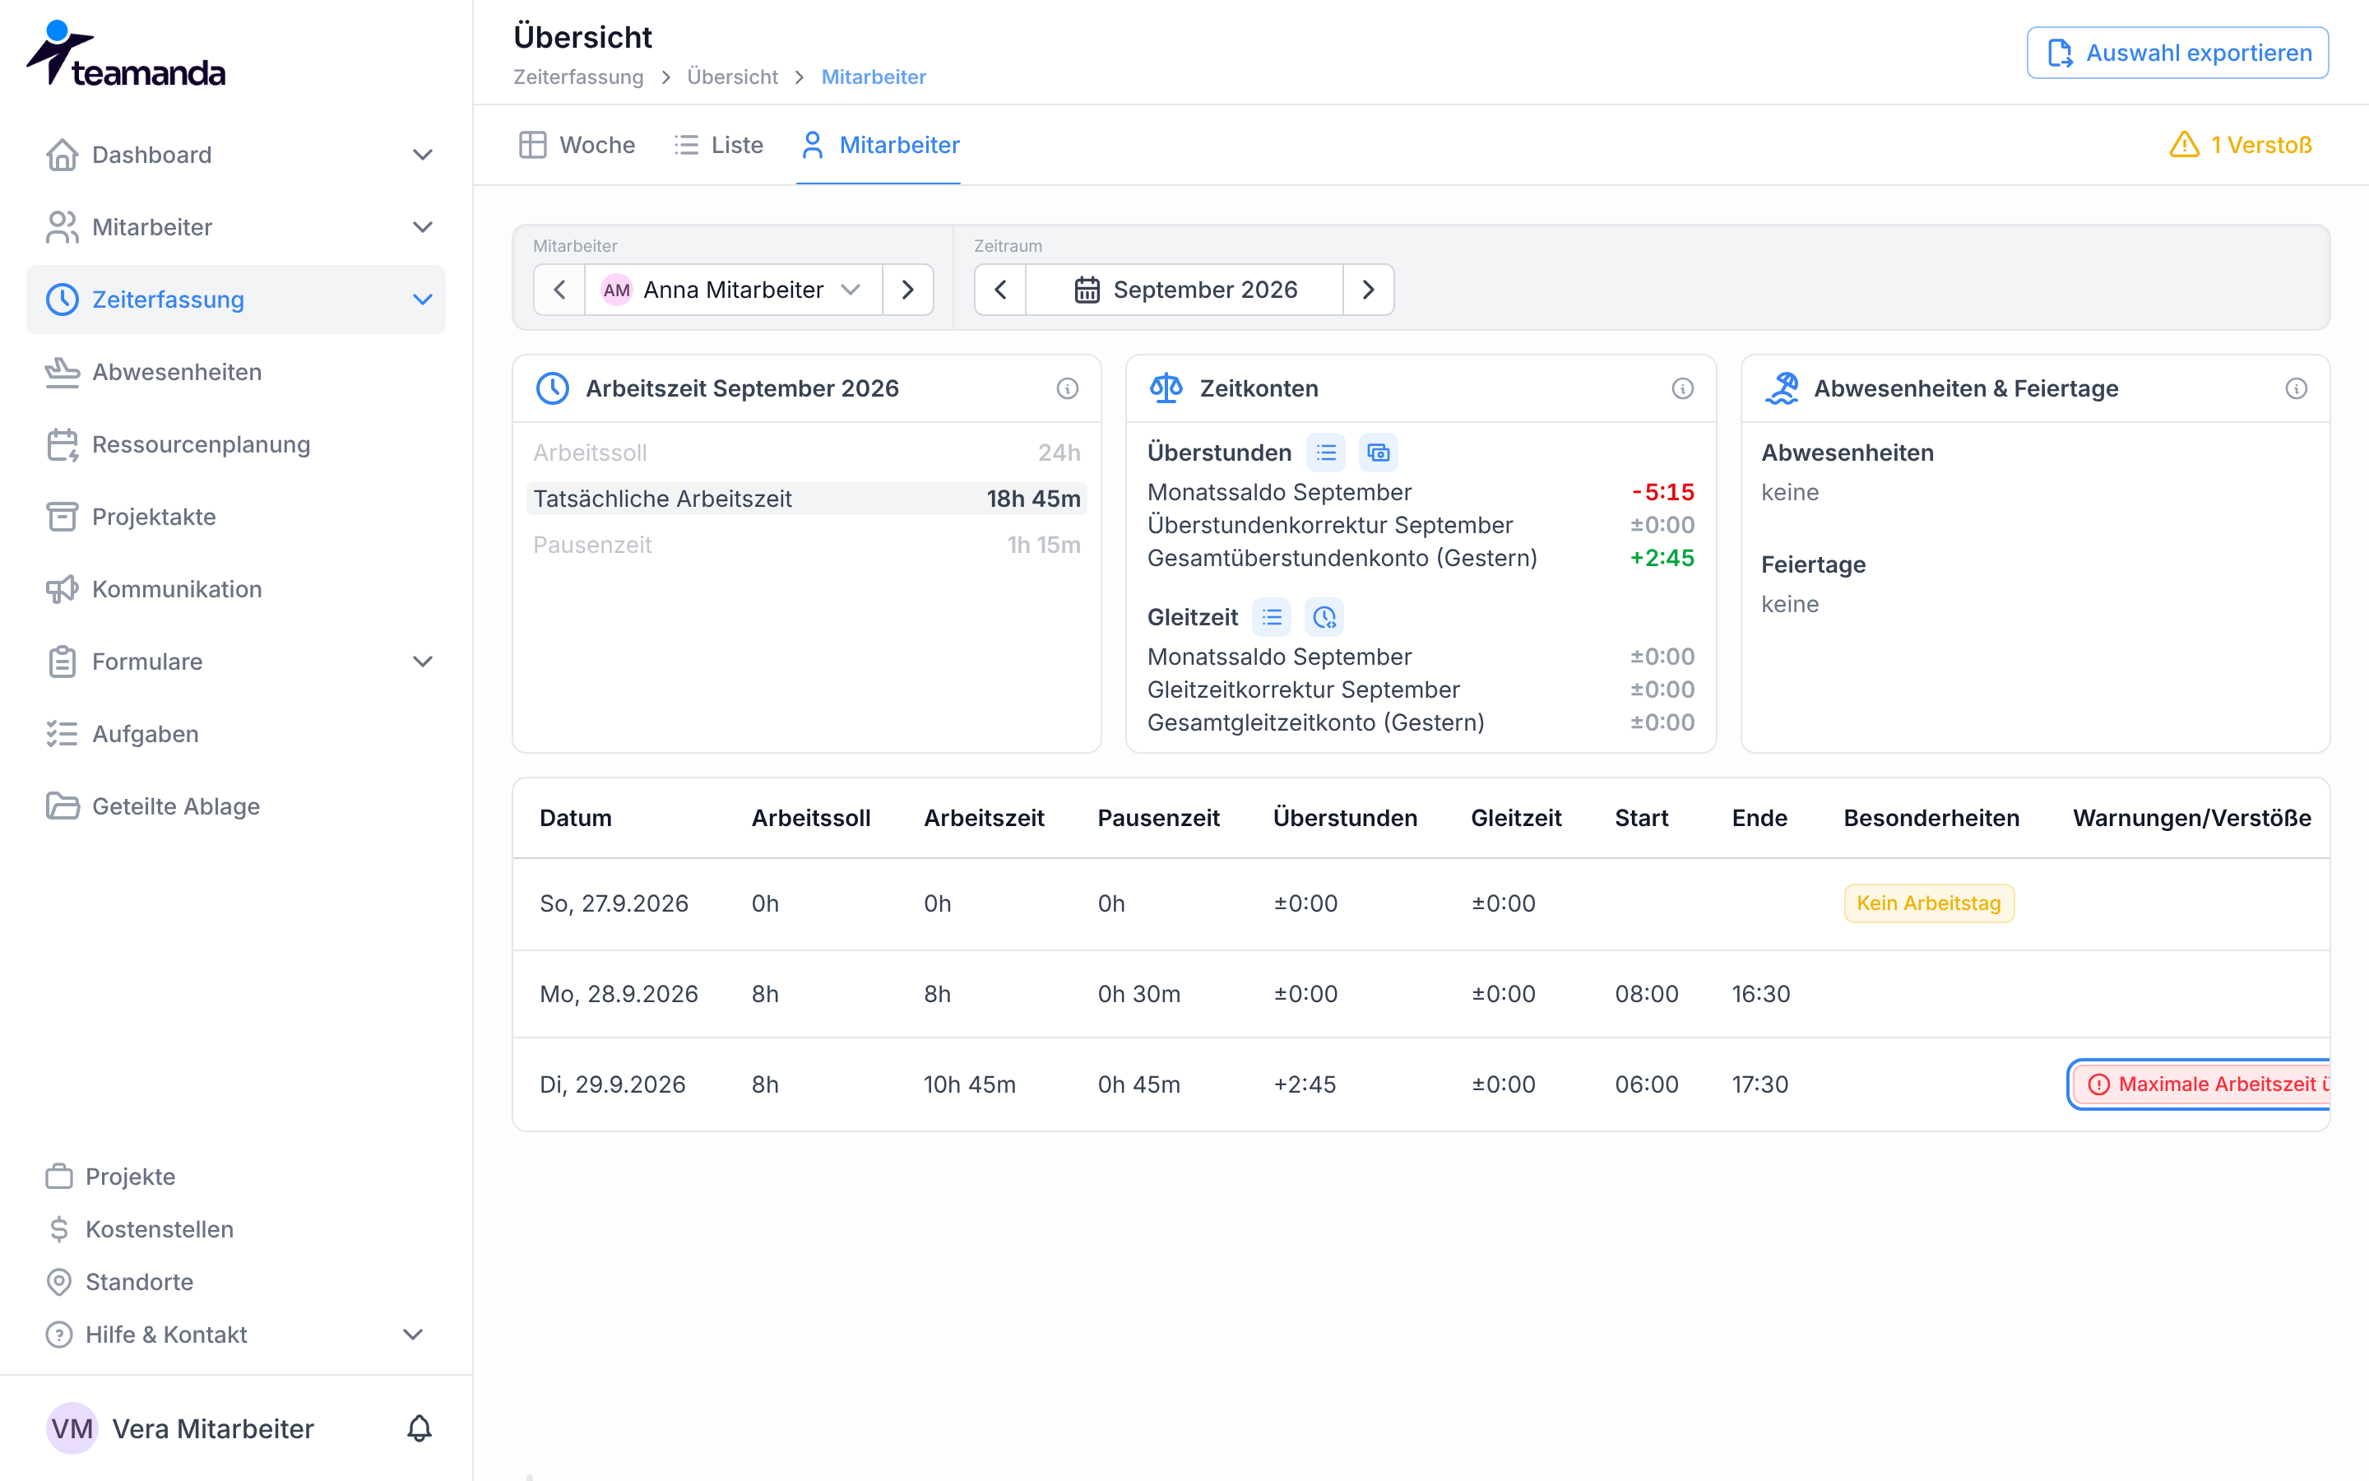Image resolution: width=2369 pixels, height=1481 pixels.
Task: Open Abwesenheiten in the sidebar
Action: [235, 372]
